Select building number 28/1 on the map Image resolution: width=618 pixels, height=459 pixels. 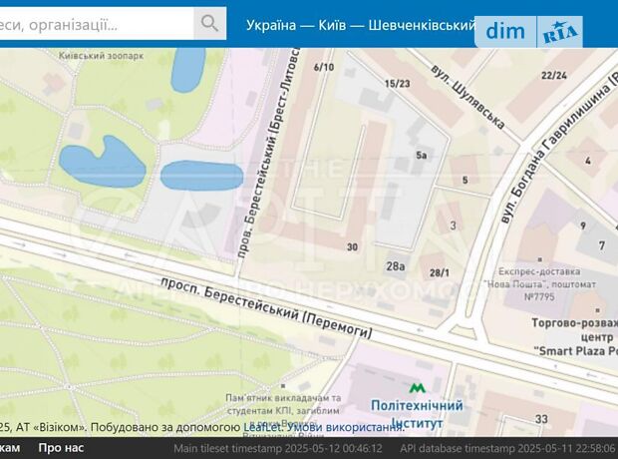(440, 272)
